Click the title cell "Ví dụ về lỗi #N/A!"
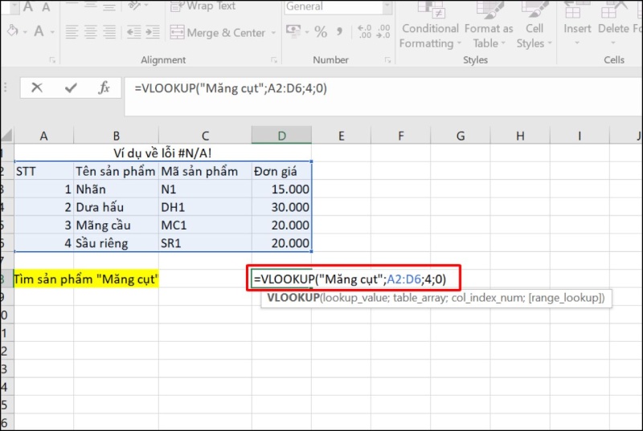643x431 pixels. pyautogui.click(x=163, y=153)
